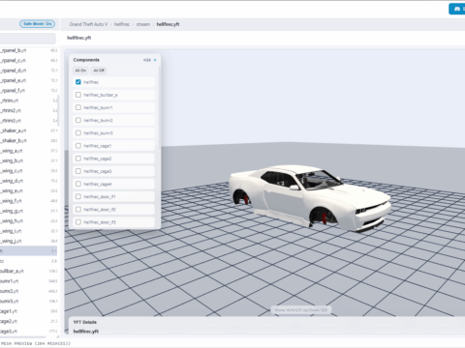The height and width of the screenshot is (348, 465).
Task: Enable the hellfirec_cage1 component checkbox
Action: pyautogui.click(x=78, y=146)
